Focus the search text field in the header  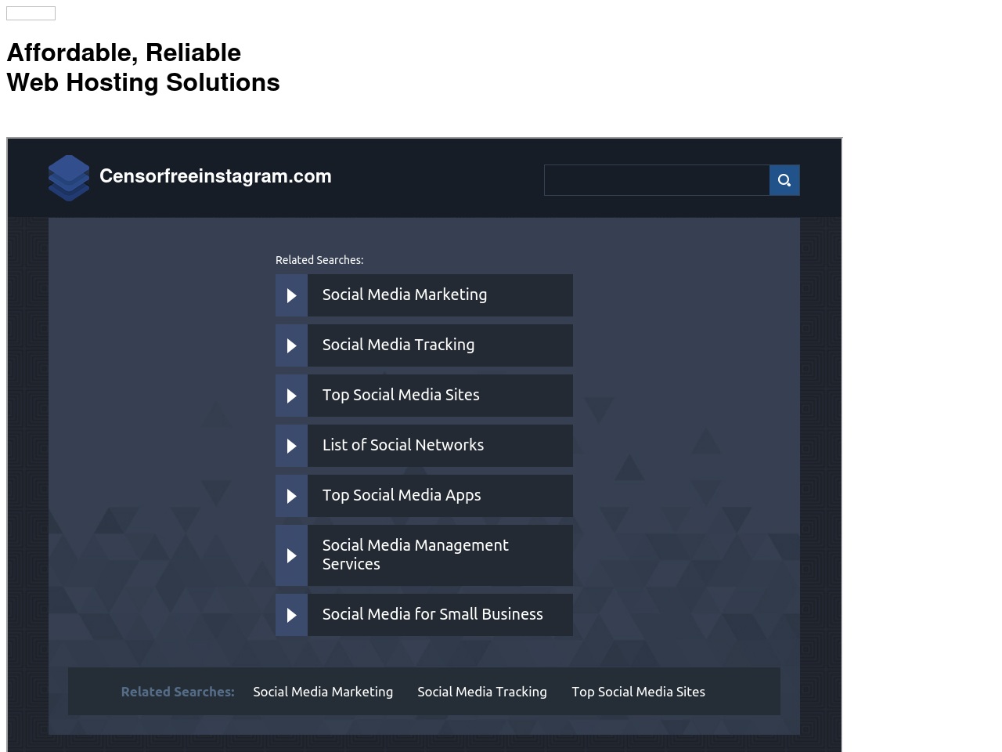coord(657,180)
